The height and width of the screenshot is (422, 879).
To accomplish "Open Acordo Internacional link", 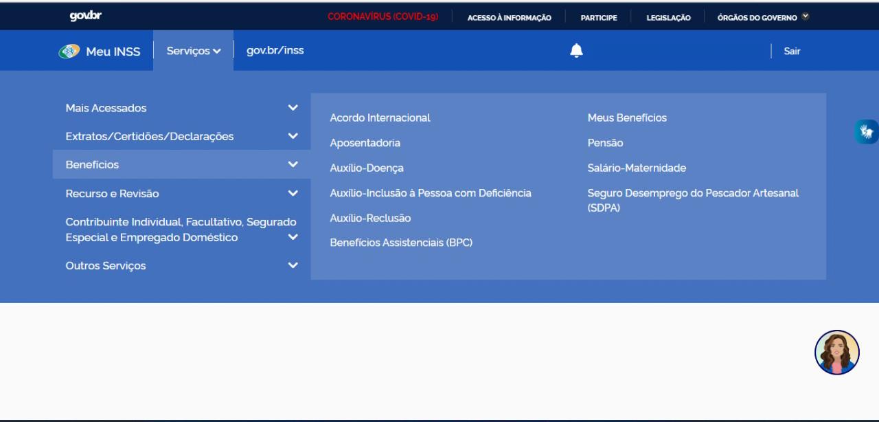I will (380, 118).
